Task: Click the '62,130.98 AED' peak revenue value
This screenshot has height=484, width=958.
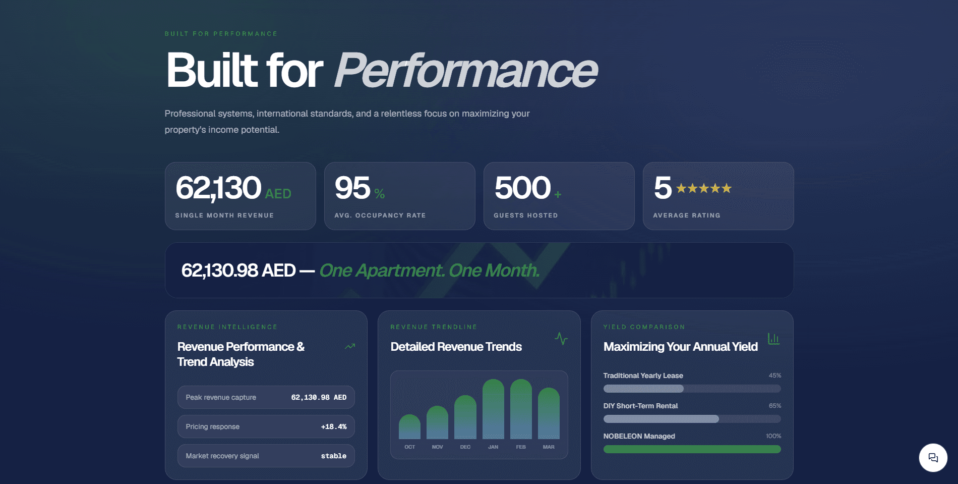Action: point(319,398)
